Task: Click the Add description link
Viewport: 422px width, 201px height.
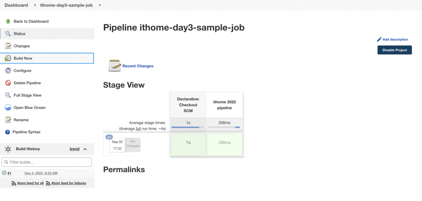Action: [395, 40]
